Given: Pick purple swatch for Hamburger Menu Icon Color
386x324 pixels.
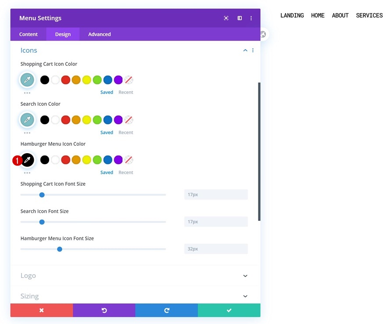Looking at the screenshot, I should click(118, 160).
